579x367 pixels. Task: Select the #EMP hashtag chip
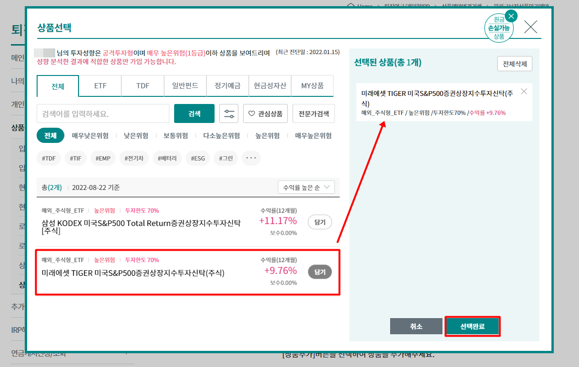[x=103, y=159]
